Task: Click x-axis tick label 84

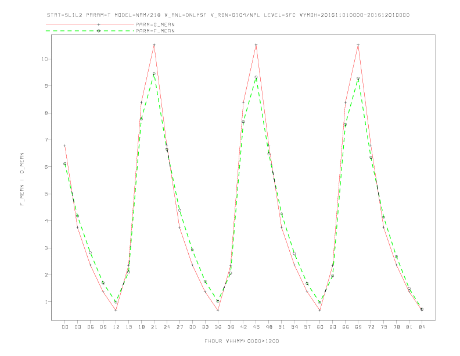Action: click(x=422, y=327)
